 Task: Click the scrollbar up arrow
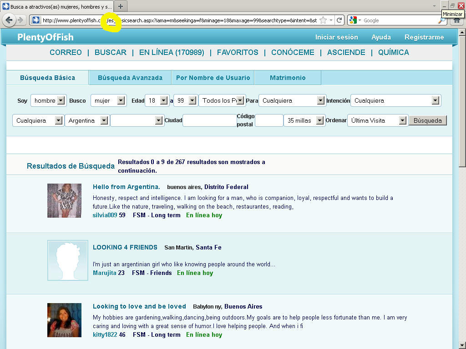coord(462,32)
